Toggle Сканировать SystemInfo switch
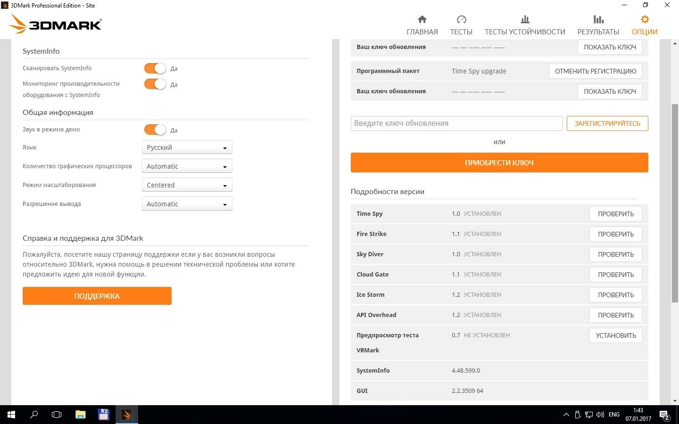 (x=155, y=68)
